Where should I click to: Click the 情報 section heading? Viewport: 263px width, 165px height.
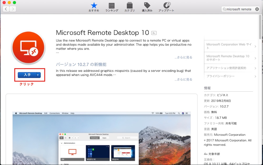click(207, 88)
